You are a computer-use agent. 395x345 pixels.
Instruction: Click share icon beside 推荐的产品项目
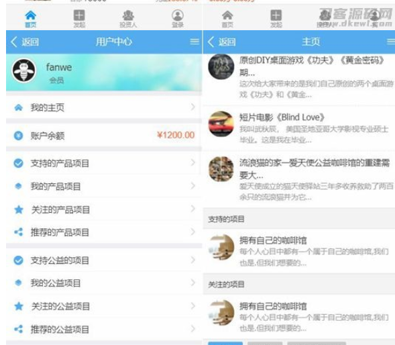click(18, 232)
